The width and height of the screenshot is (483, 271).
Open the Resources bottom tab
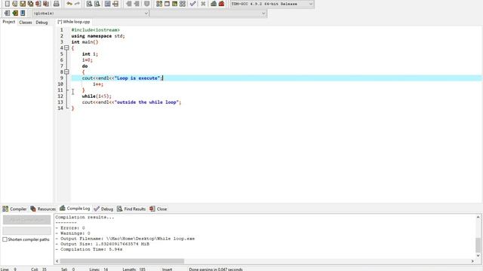[43, 209]
